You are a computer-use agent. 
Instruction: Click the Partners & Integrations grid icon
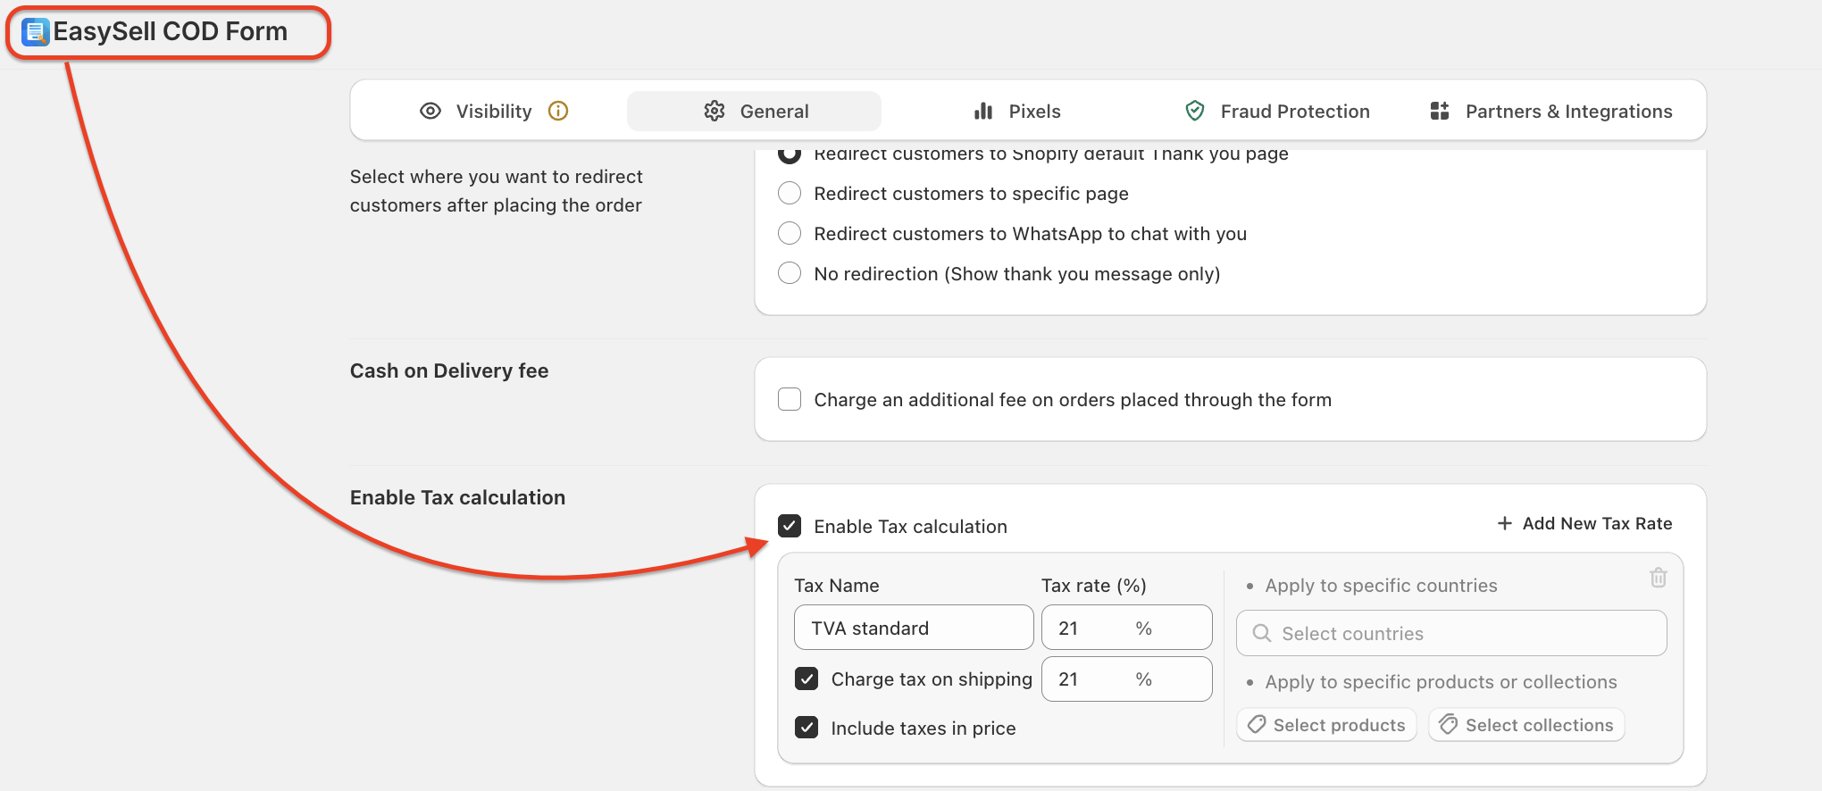pyautogui.click(x=1440, y=111)
